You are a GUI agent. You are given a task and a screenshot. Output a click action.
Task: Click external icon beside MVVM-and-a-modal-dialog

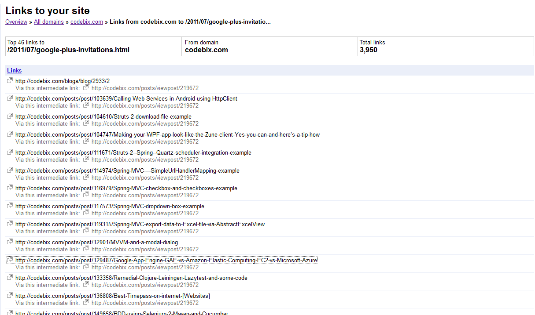click(10, 242)
